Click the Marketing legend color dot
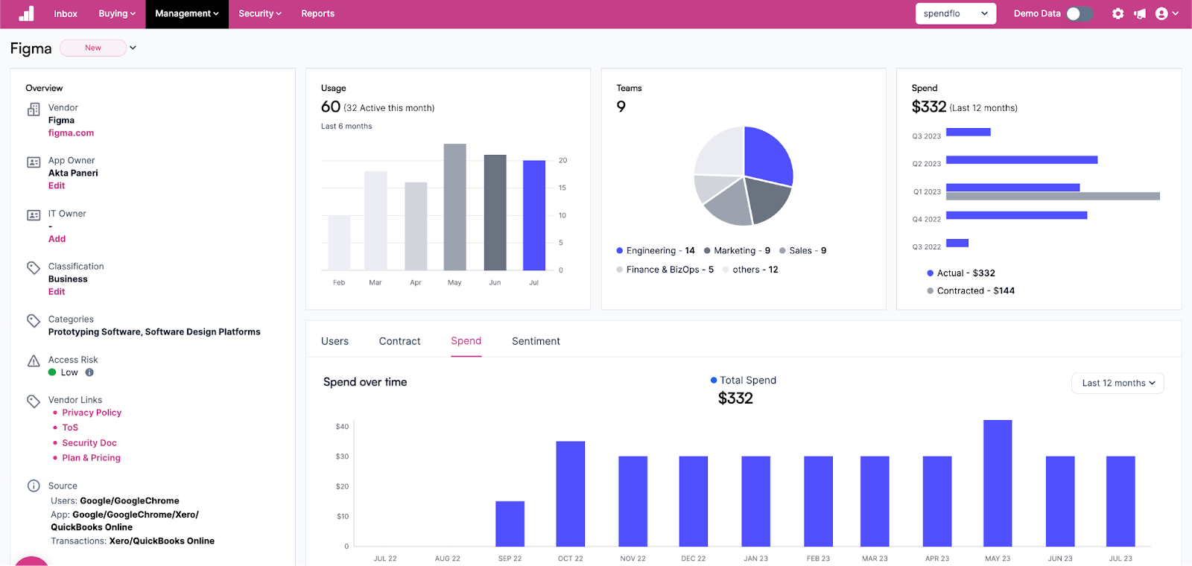This screenshot has width=1192, height=566. [707, 250]
